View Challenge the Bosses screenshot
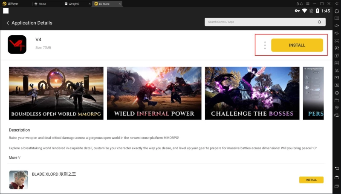The width and height of the screenshot is (341, 194). (x=252, y=93)
